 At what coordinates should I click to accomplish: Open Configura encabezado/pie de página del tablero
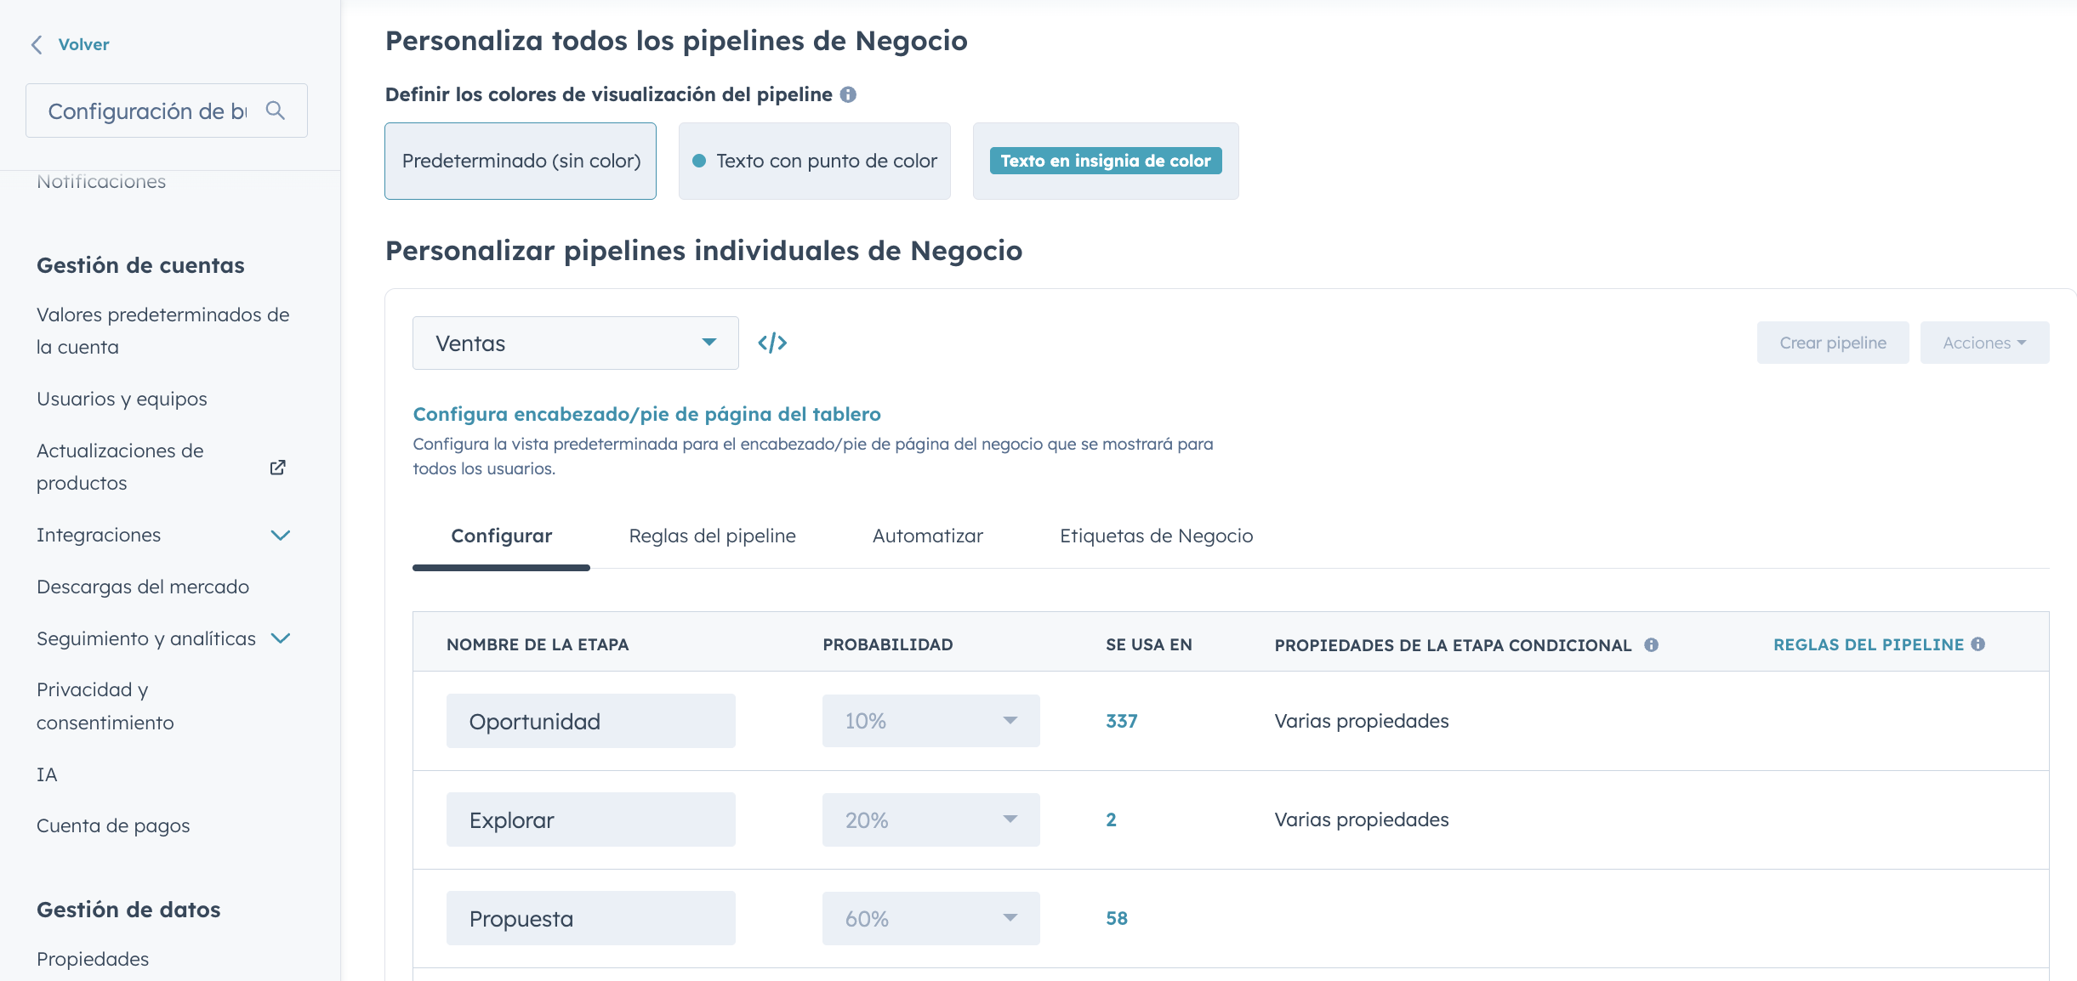[646, 414]
